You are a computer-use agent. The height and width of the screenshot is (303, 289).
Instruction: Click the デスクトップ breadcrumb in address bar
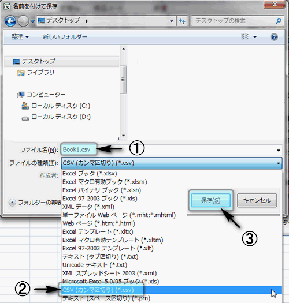coord(63,20)
